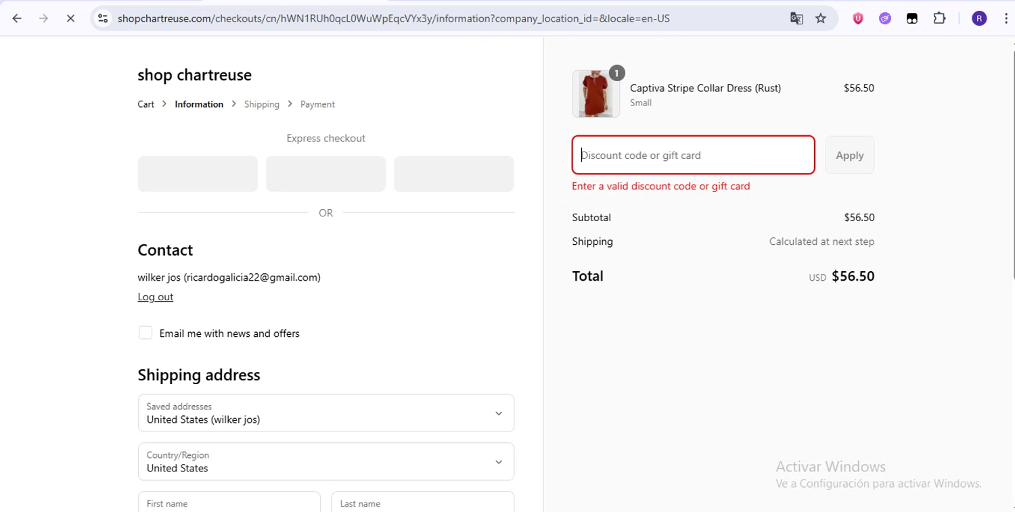Viewport: 1015px width, 512px height.
Task: Click the Google Translate icon
Action: pyautogui.click(x=796, y=18)
